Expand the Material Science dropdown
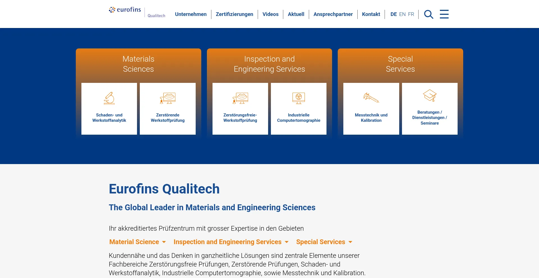The width and height of the screenshot is (539, 278). pyautogui.click(x=138, y=242)
